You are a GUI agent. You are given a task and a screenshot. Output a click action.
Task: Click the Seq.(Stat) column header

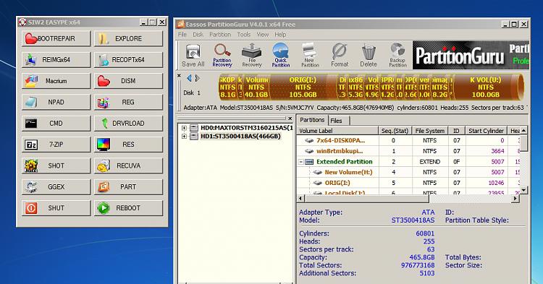(x=395, y=131)
